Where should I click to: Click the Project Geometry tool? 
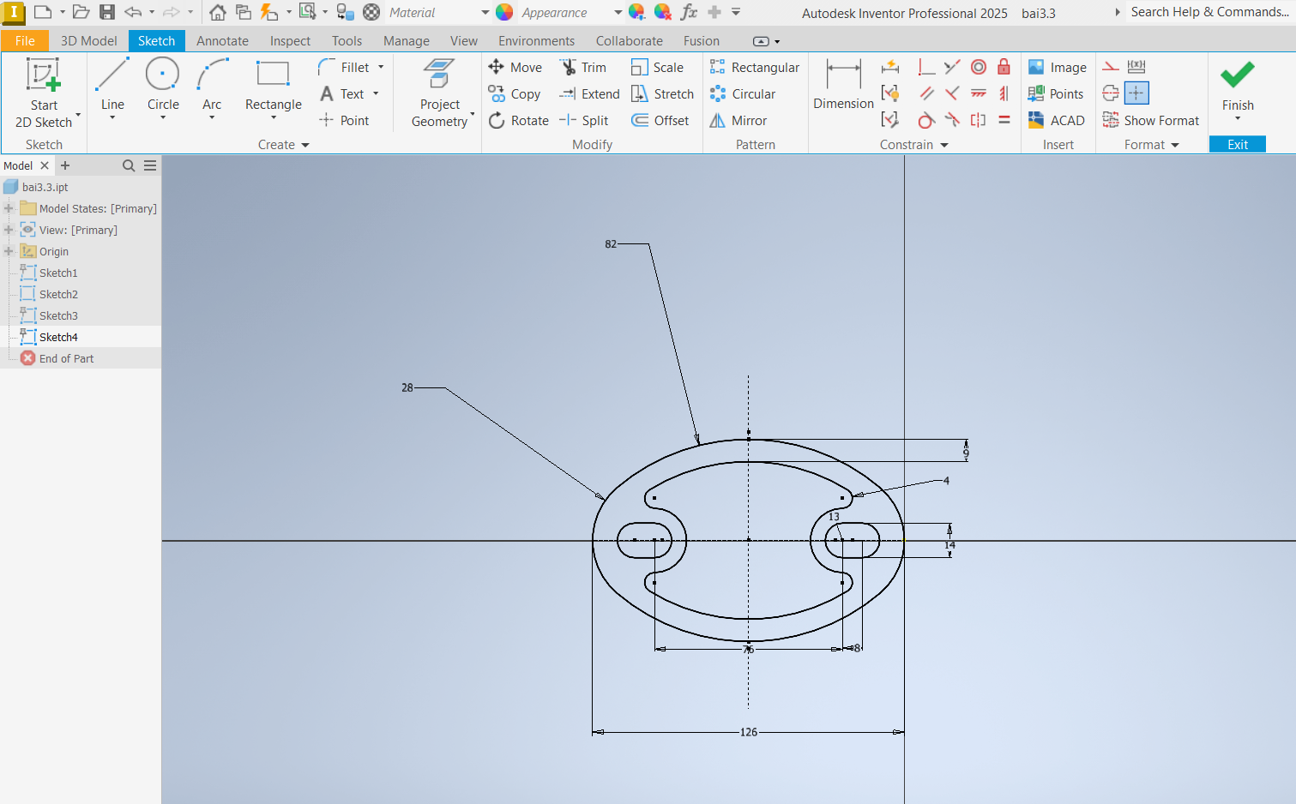pyautogui.click(x=439, y=94)
